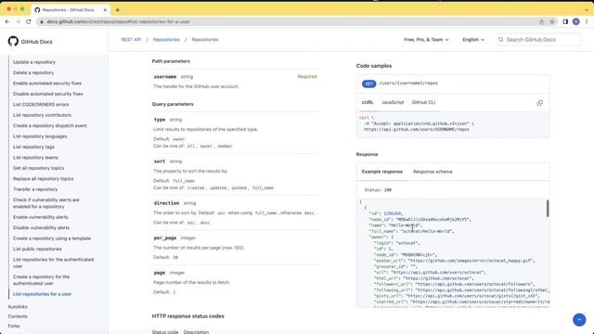Viewport: 594px width, 334px height.
Task: Bookmark the page with the star icon
Action: click(552, 21)
